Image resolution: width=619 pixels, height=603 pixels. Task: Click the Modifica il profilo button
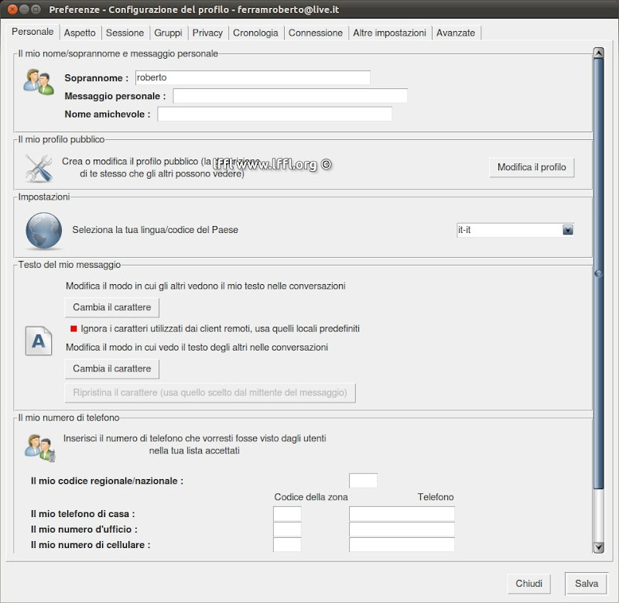[x=532, y=167]
